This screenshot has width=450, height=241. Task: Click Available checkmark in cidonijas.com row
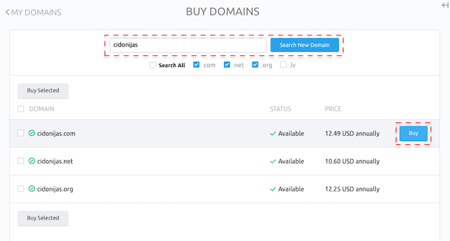(x=273, y=133)
